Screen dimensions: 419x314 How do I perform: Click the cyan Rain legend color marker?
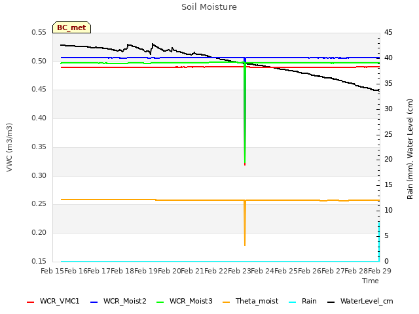click(x=293, y=302)
